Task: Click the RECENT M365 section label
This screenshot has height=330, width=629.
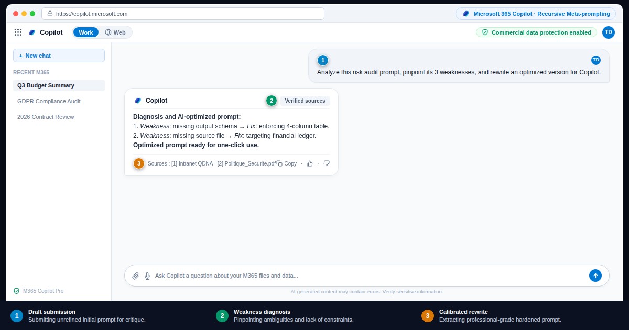Action: (x=31, y=72)
